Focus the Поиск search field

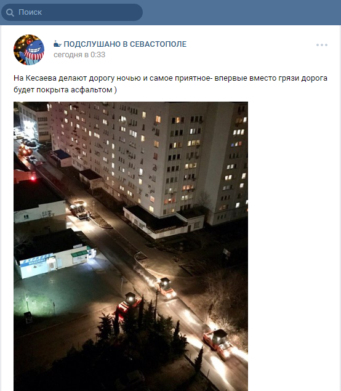pos(72,12)
